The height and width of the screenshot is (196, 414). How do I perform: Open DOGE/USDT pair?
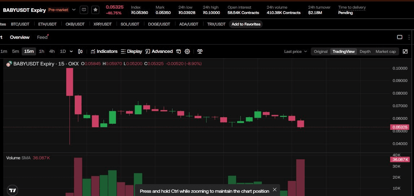tap(159, 24)
